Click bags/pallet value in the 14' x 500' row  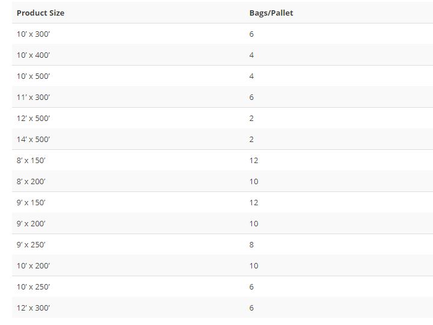point(251,139)
